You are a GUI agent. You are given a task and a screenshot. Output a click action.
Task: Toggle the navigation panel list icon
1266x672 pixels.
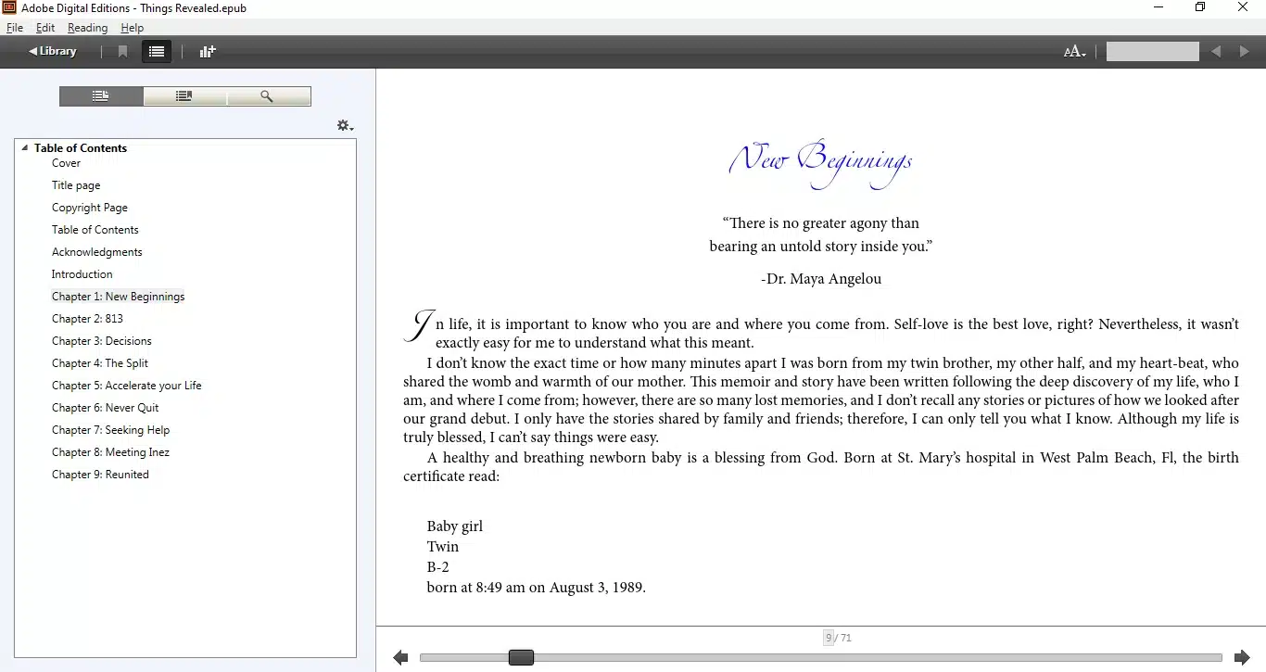pyautogui.click(x=157, y=52)
